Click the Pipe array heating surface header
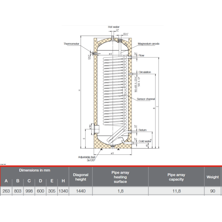 click(120, 177)
